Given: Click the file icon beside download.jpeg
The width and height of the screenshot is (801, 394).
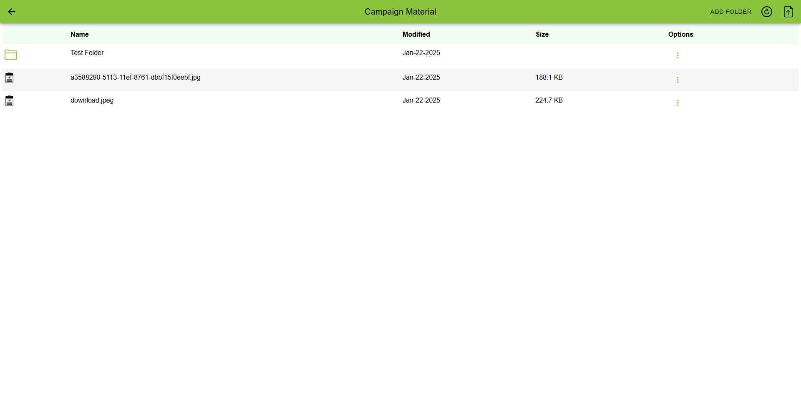Looking at the screenshot, I should (x=10, y=101).
